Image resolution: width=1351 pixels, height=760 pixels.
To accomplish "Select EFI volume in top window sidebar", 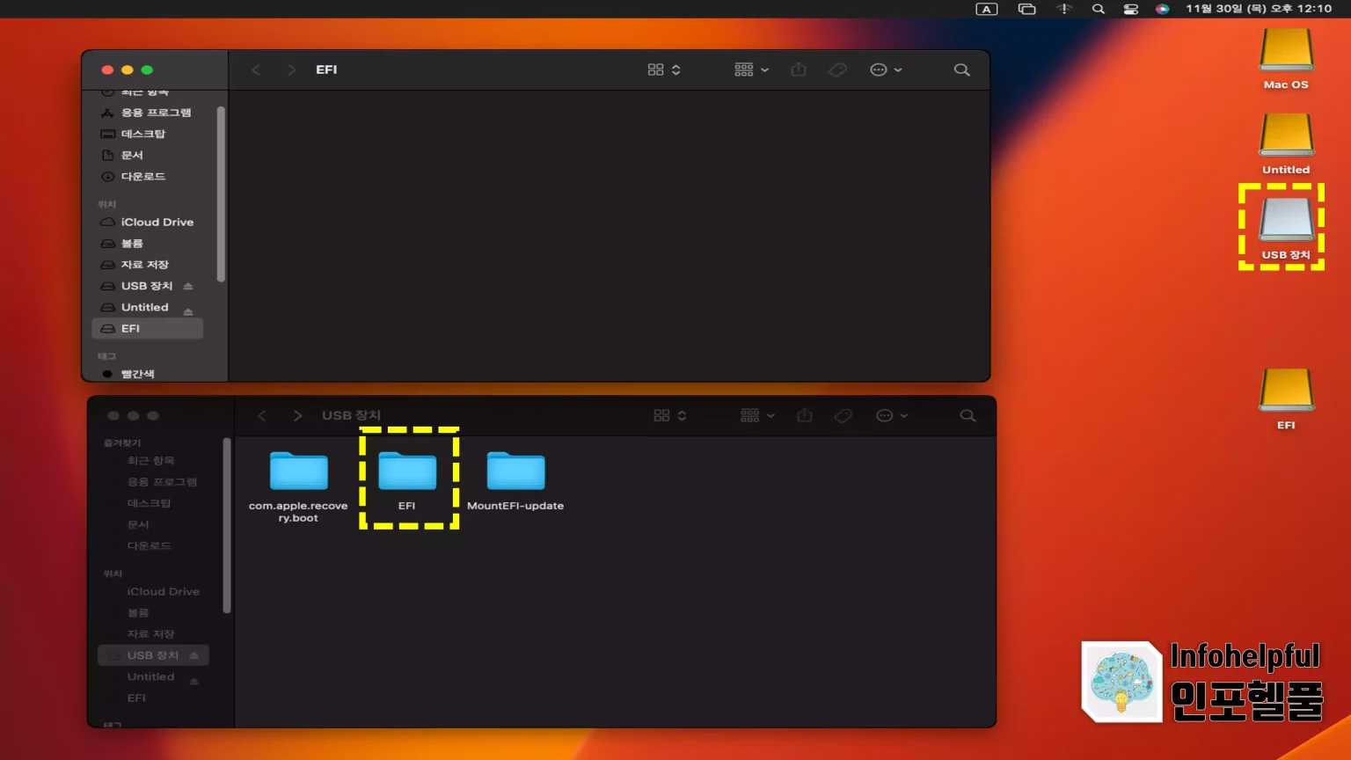I will [x=148, y=328].
